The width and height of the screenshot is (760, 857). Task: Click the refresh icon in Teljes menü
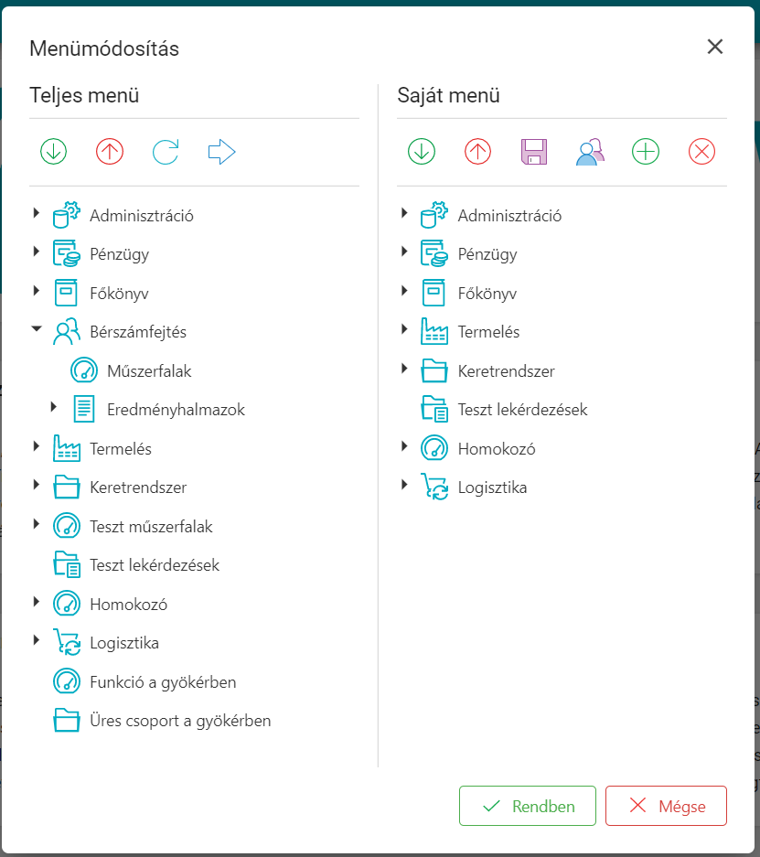pos(166,152)
